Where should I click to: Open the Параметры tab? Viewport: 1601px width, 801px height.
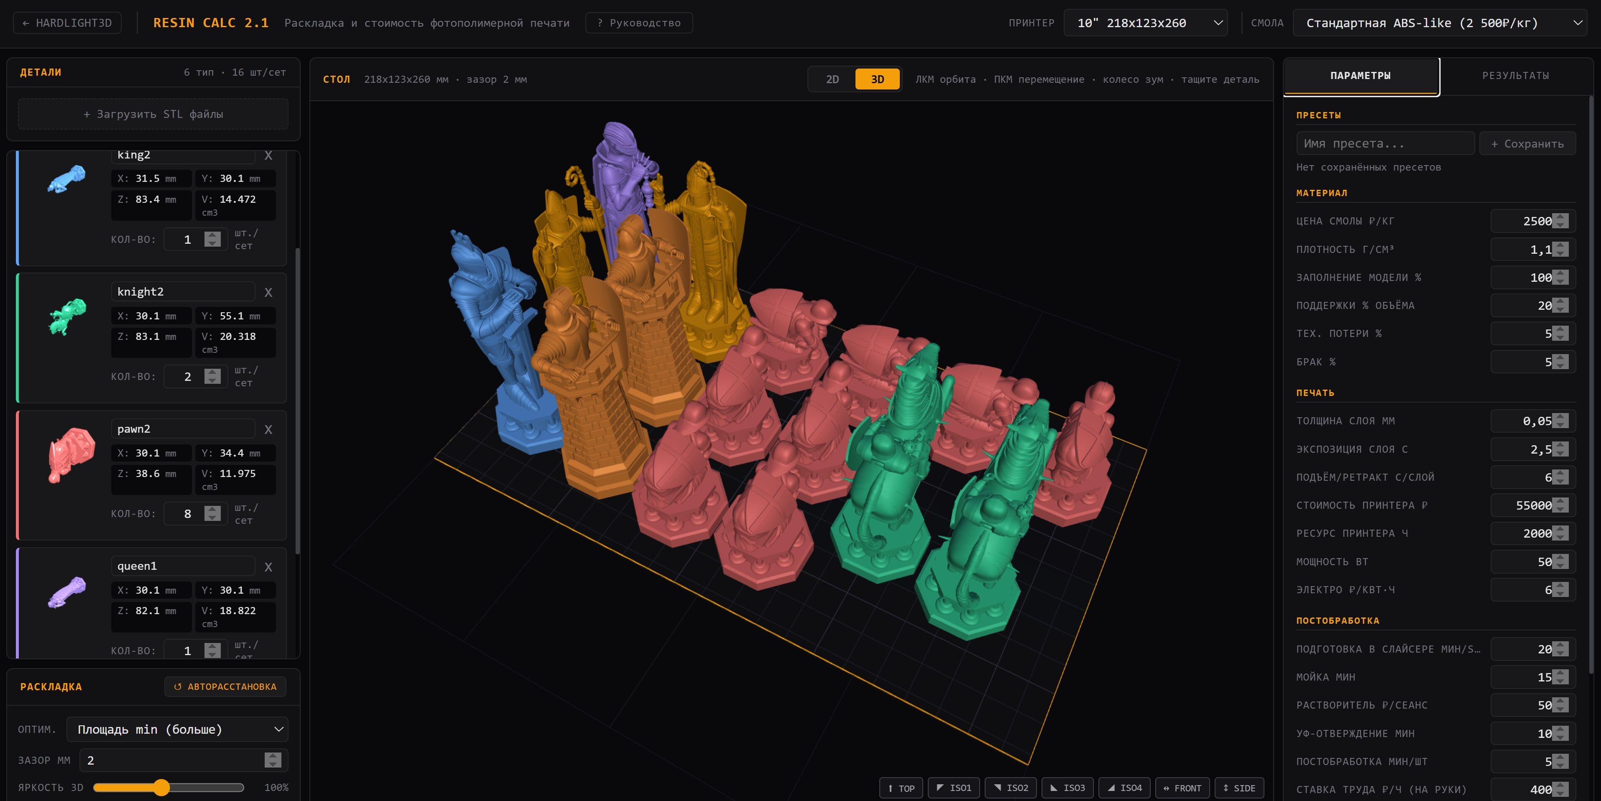pos(1360,75)
